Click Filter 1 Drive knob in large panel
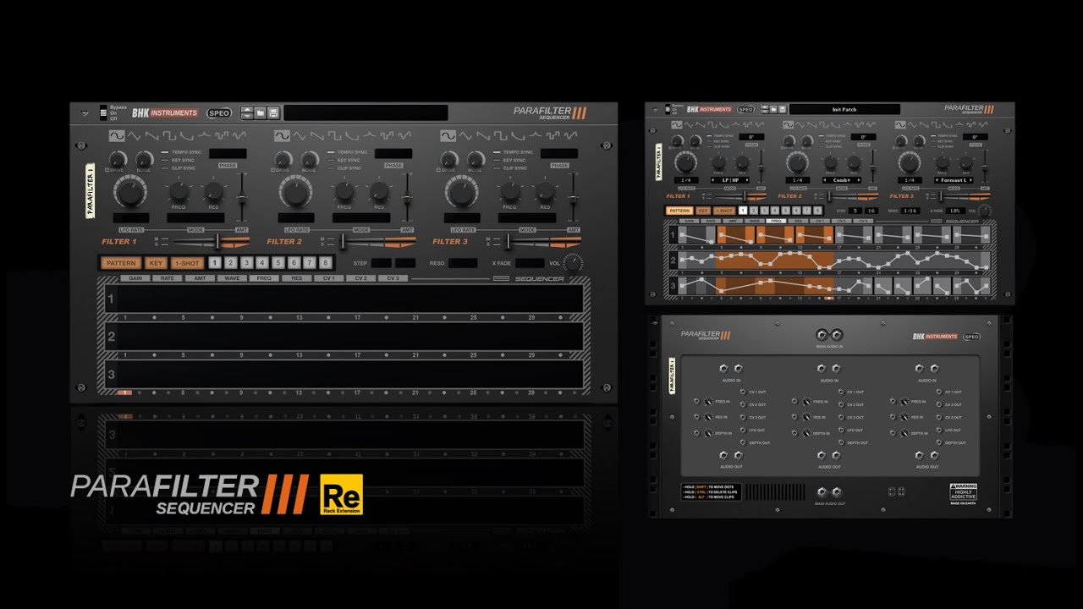 point(116,159)
